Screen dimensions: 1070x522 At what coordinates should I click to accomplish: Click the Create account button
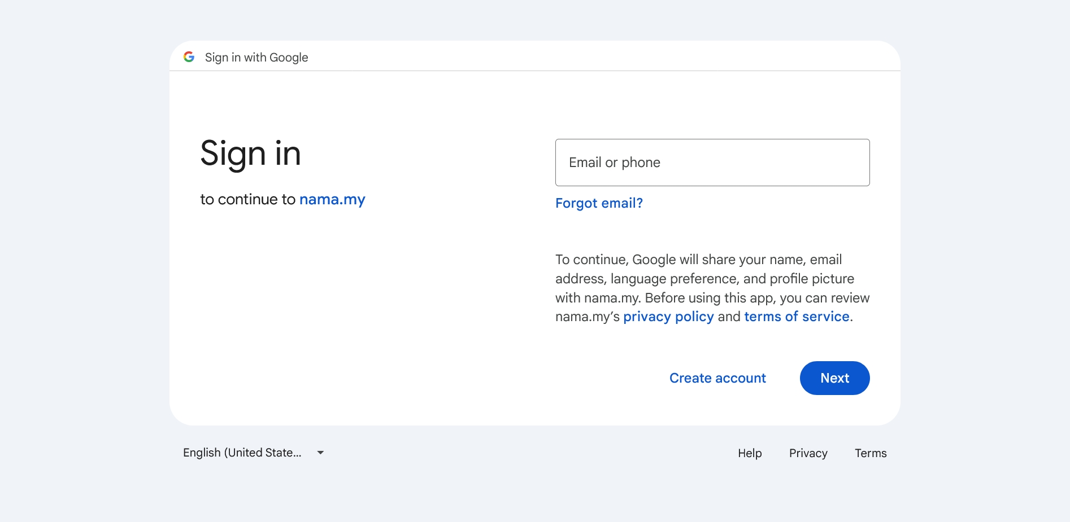[717, 378]
